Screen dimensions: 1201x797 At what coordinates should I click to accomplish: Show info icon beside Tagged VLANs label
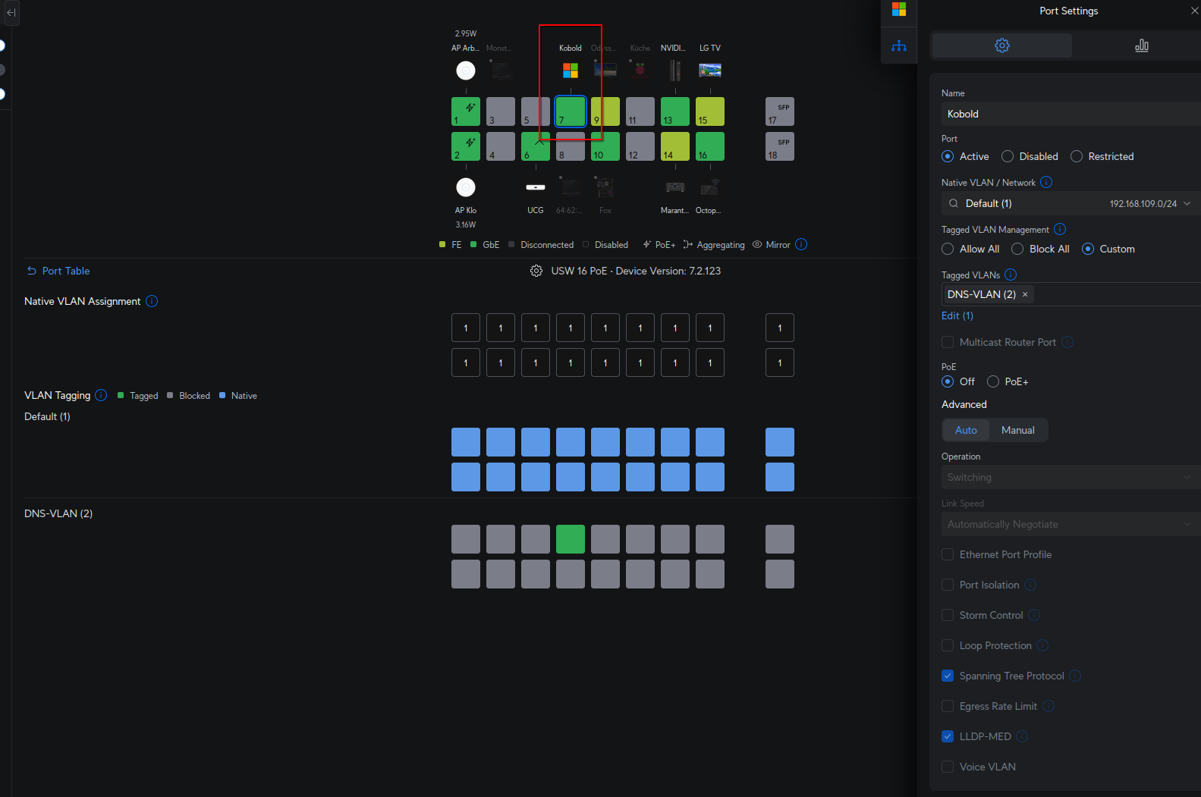(1011, 275)
